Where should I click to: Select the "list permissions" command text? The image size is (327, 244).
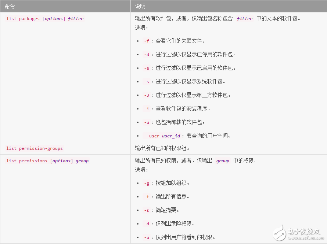tap(27, 161)
